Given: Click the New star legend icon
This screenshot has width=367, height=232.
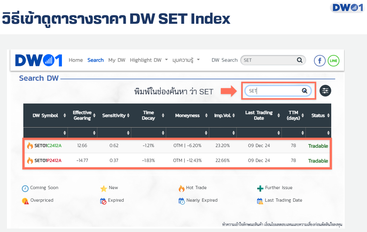Looking at the screenshot, I should (103, 188).
